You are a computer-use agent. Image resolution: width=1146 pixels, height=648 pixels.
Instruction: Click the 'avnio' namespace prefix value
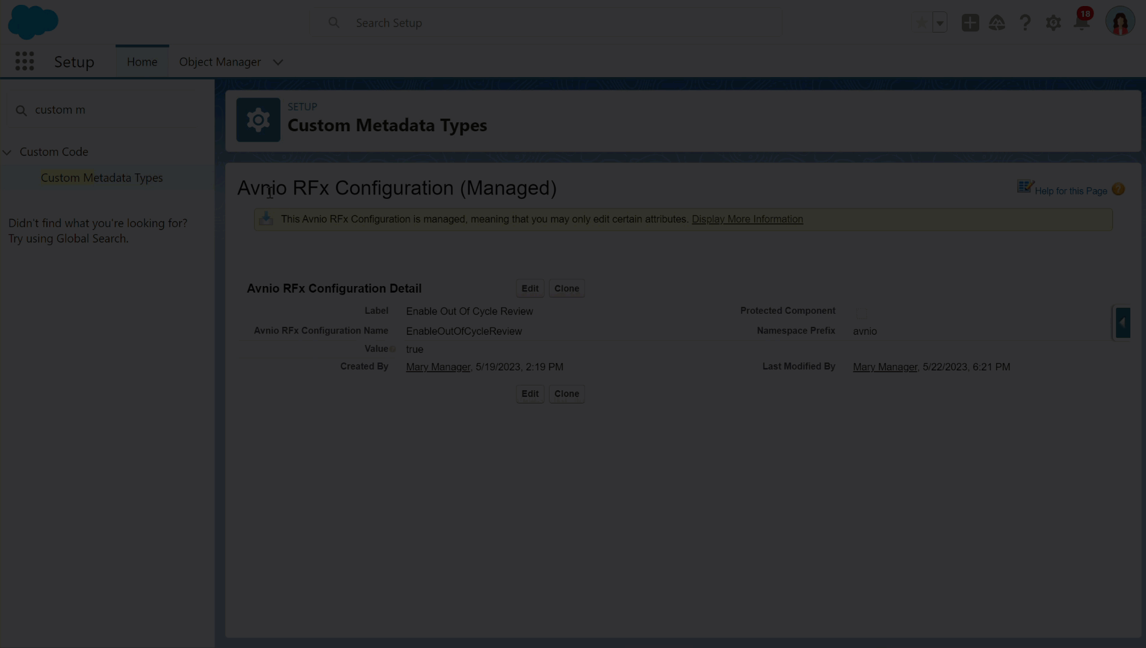[x=865, y=331]
